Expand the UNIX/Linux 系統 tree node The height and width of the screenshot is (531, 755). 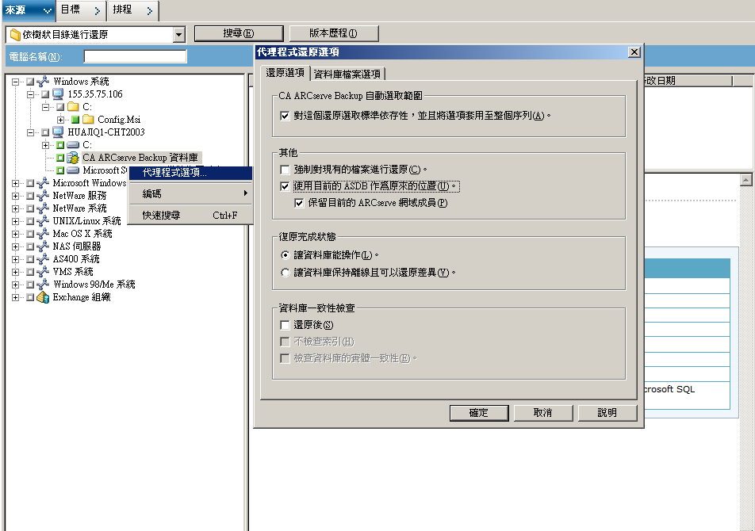(15, 221)
